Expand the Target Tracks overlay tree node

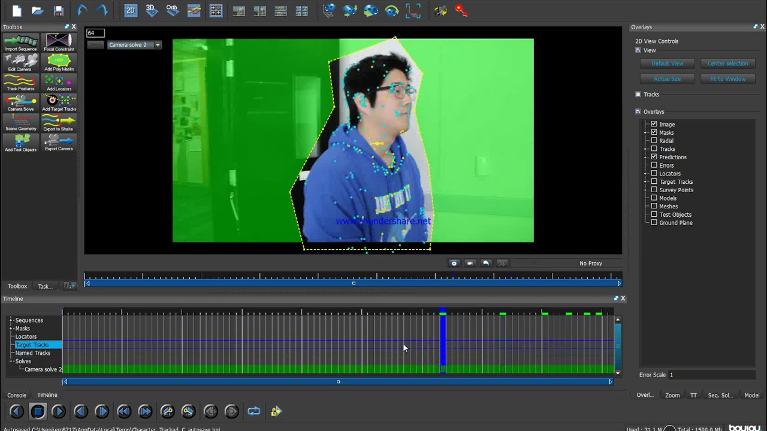click(645, 182)
